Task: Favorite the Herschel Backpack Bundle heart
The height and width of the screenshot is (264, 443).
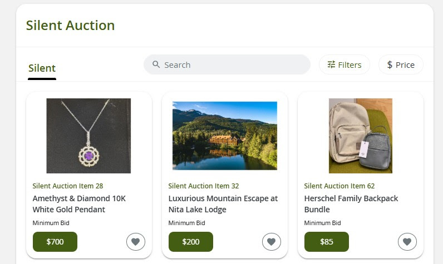Action: pos(407,242)
